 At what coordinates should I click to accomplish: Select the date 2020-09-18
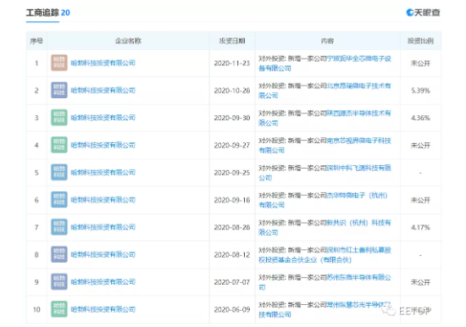point(232,200)
